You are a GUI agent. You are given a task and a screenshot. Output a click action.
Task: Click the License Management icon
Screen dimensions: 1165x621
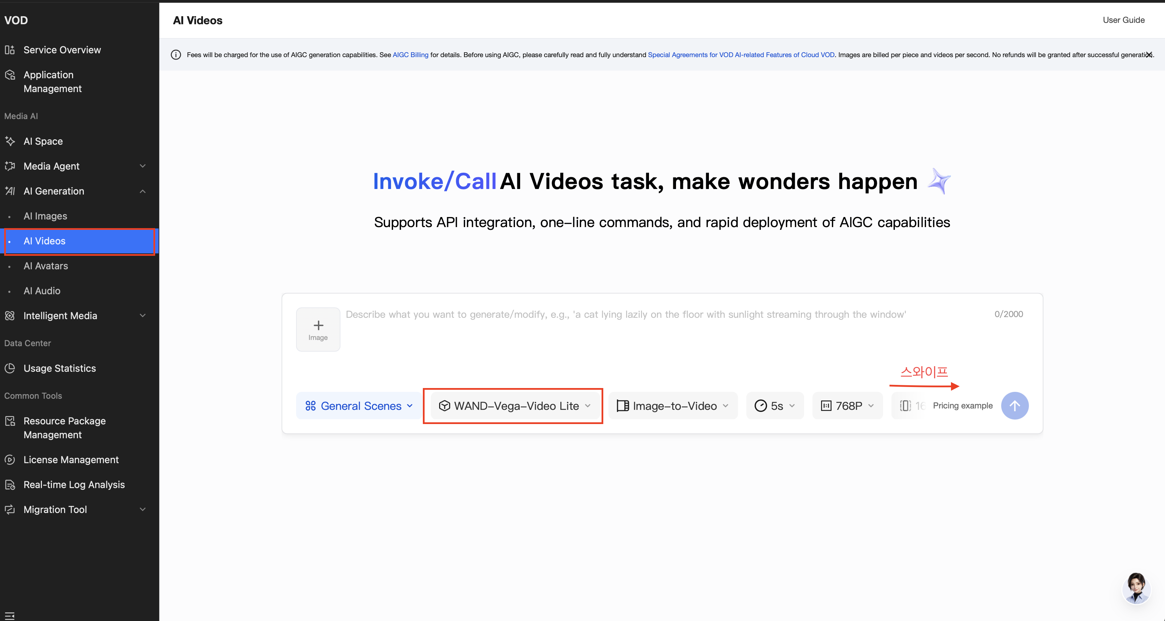(x=9, y=460)
